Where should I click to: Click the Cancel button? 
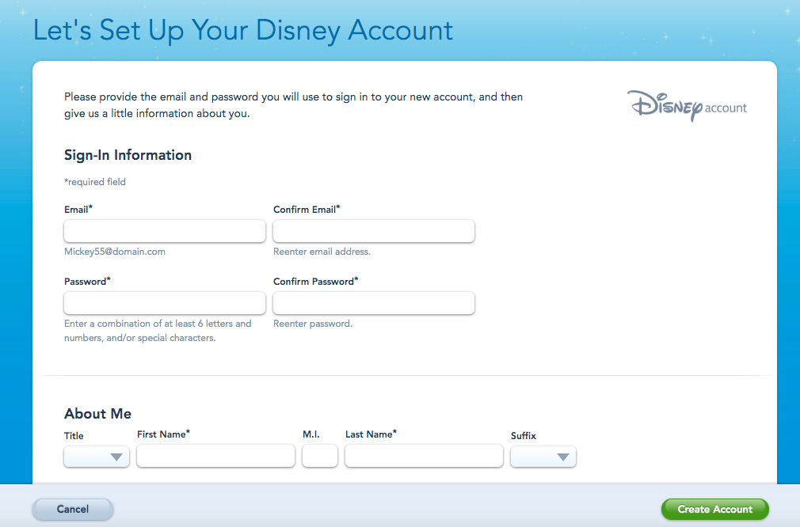click(73, 510)
